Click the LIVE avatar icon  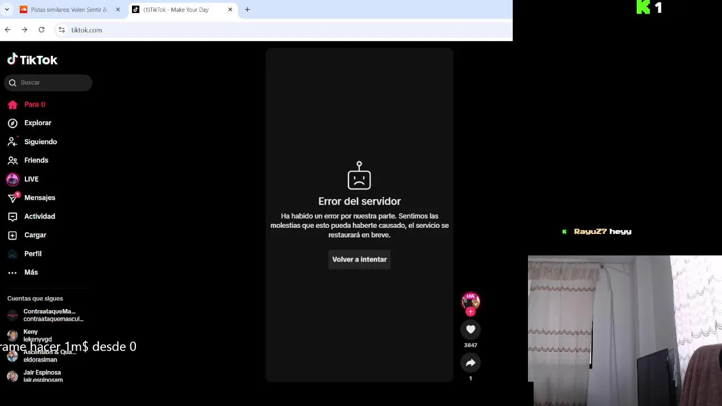pyautogui.click(x=12, y=179)
